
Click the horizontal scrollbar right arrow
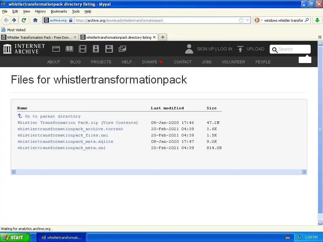pyautogui.click(x=304, y=172)
